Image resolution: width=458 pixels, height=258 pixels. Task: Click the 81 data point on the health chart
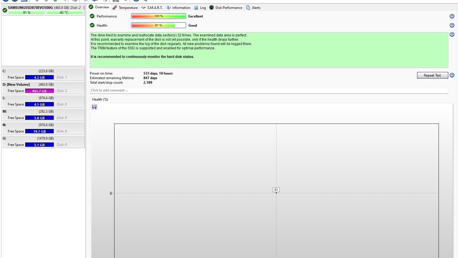pyautogui.click(x=276, y=193)
